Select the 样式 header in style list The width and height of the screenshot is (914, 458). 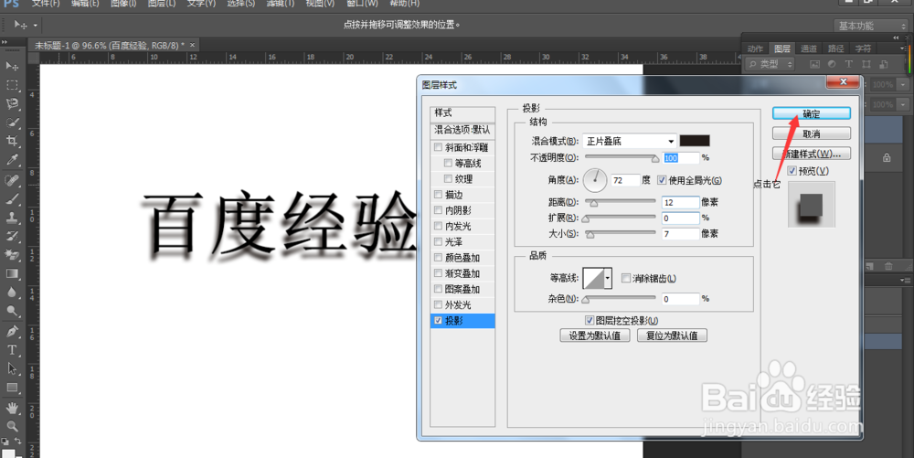(462, 113)
